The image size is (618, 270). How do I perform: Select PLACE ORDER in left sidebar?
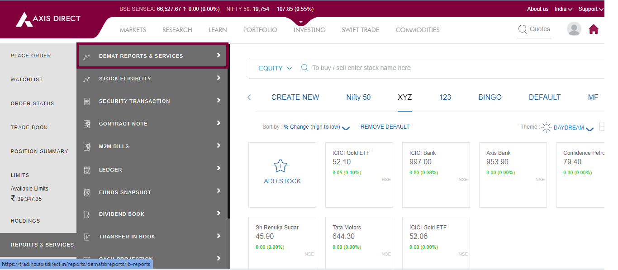click(31, 56)
